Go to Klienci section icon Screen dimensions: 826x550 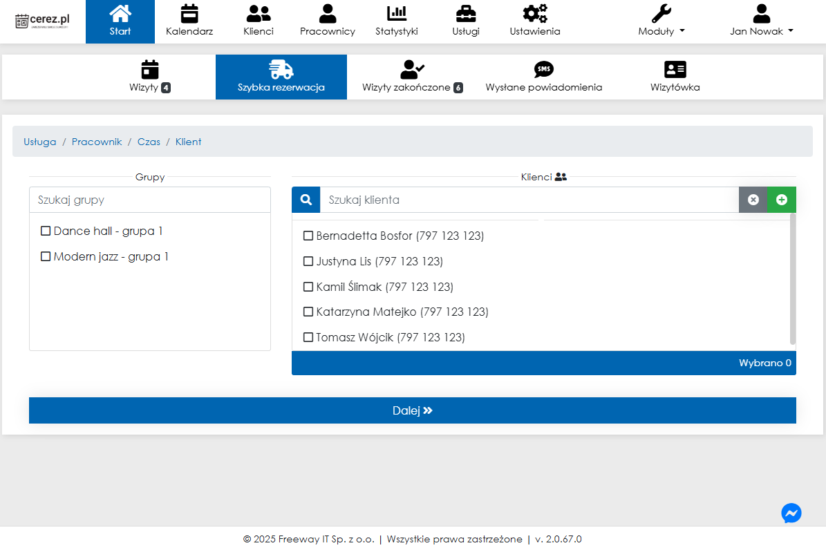pyautogui.click(x=259, y=14)
